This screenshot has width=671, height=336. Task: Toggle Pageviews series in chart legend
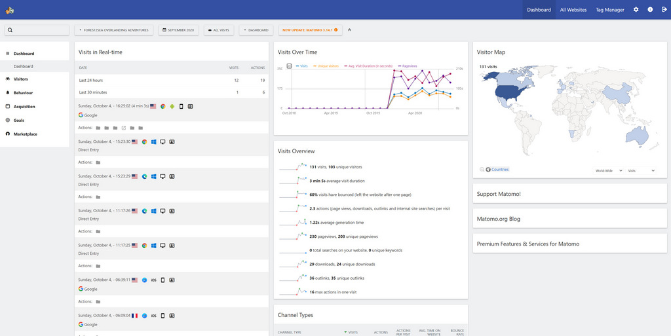coord(408,66)
